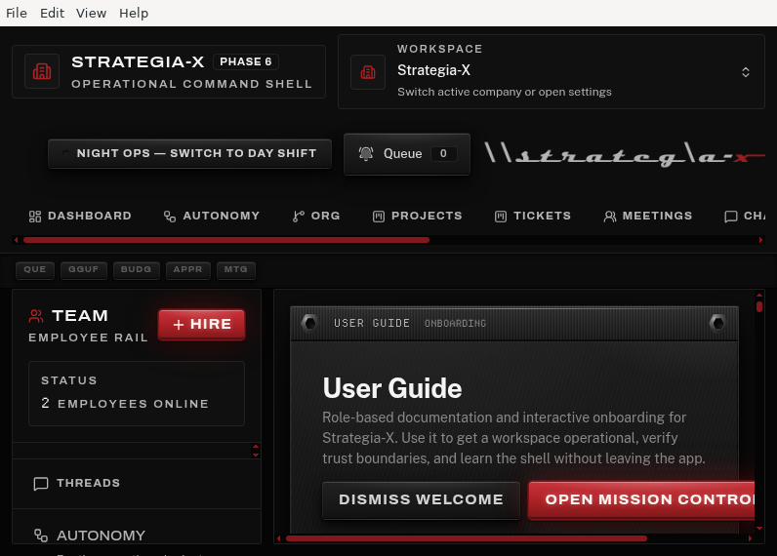Open the Tickets tab

(x=533, y=216)
